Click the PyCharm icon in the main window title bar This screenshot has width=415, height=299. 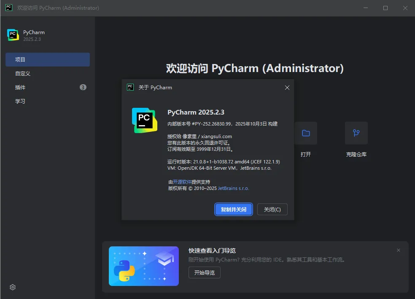pos(9,8)
